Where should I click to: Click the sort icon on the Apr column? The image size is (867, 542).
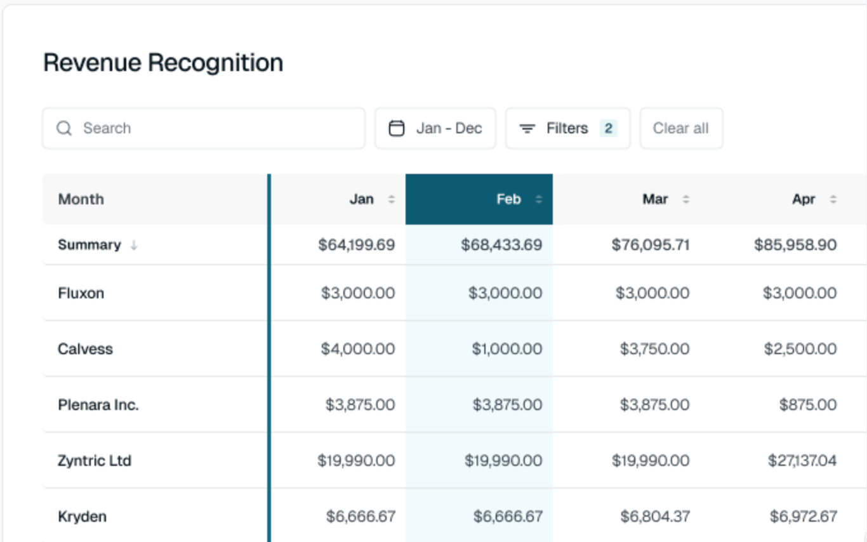coord(832,199)
